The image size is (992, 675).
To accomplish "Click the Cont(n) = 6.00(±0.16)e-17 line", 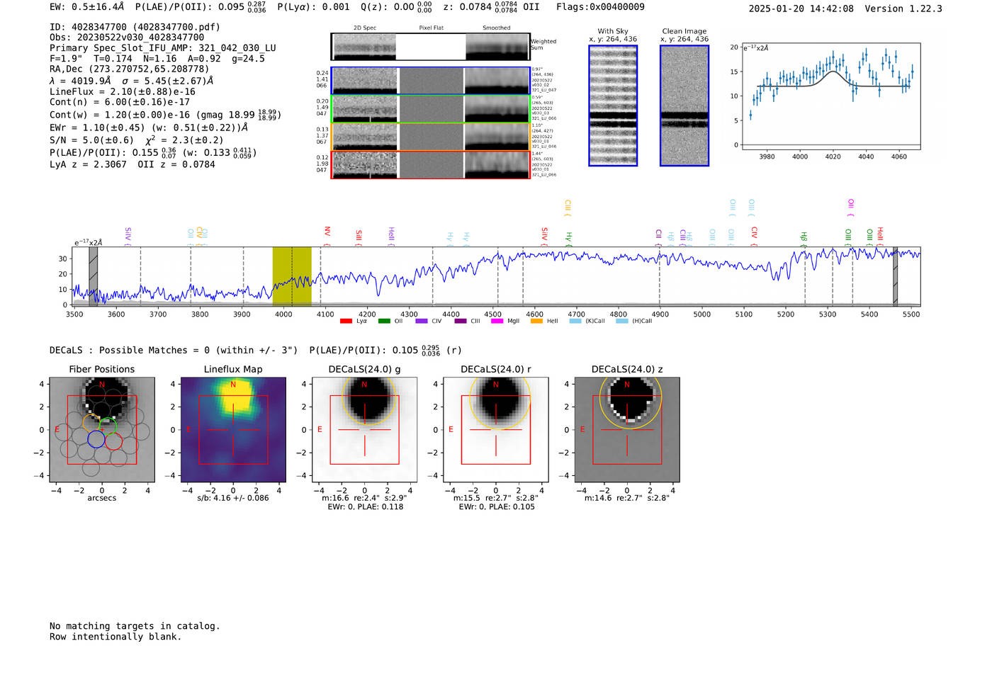I will click(x=120, y=103).
